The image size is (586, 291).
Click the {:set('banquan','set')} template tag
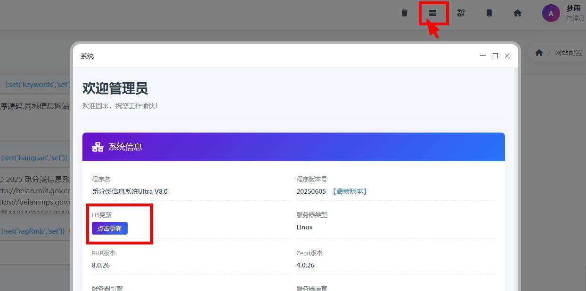click(34, 158)
